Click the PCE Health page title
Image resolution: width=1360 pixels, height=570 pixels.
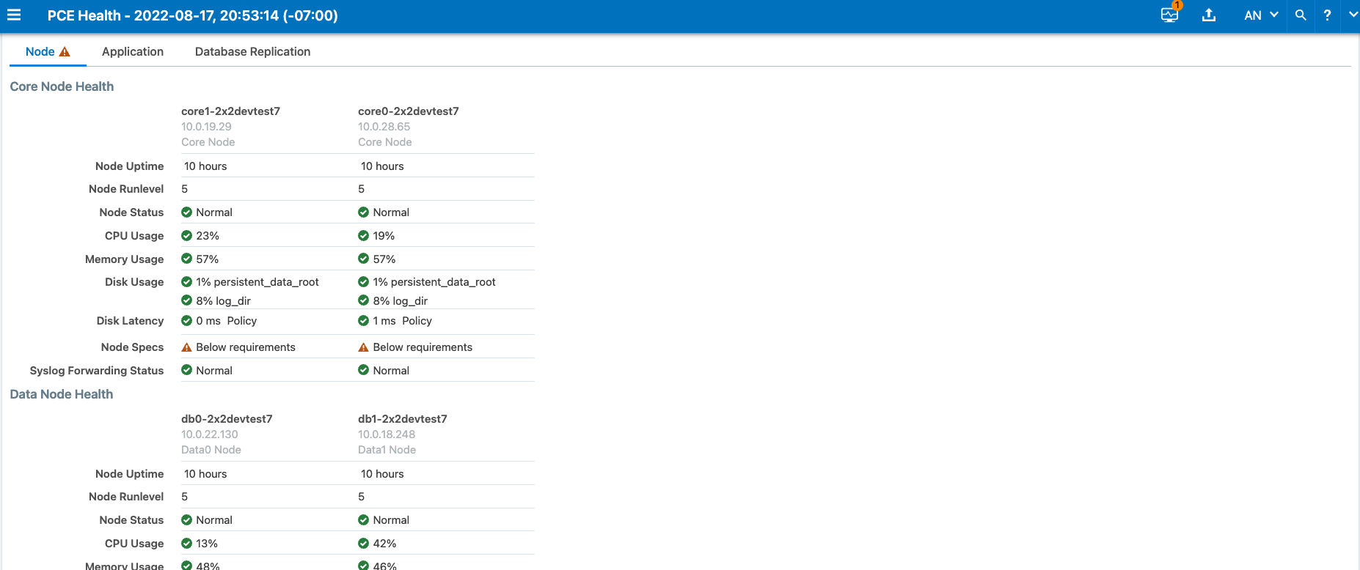pyautogui.click(x=193, y=15)
